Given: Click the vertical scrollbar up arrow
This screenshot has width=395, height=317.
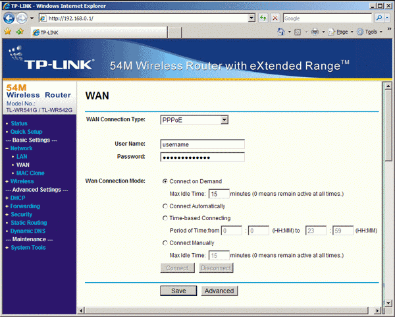Looking at the screenshot, I should click(x=388, y=86).
